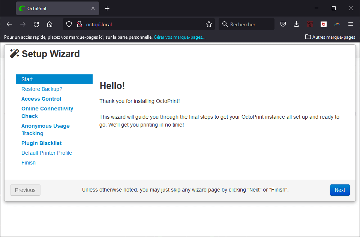Viewport: 360px width, 237px height.
Task: Click the CORS extension icon
Action: (310, 24)
